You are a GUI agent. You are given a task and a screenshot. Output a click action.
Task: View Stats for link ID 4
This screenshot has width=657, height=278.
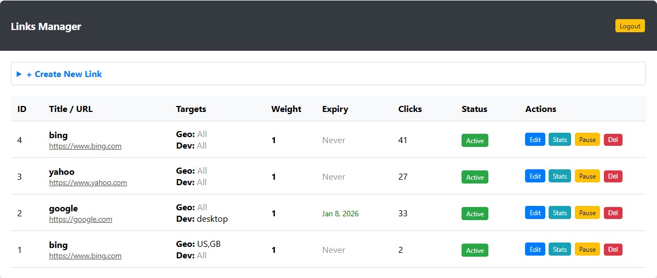tap(560, 139)
